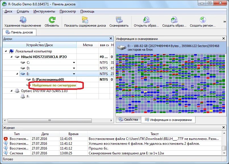Start scan with Сканировать toolbar icon
Image resolution: width=229 pixels, height=164 pixels.
(119, 20)
